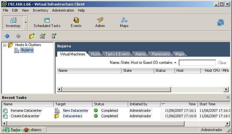Click the New Cluster icon

pyautogui.click(x=43, y=36)
